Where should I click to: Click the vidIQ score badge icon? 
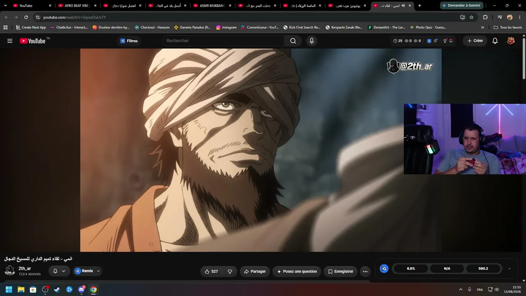coord(384,268)
